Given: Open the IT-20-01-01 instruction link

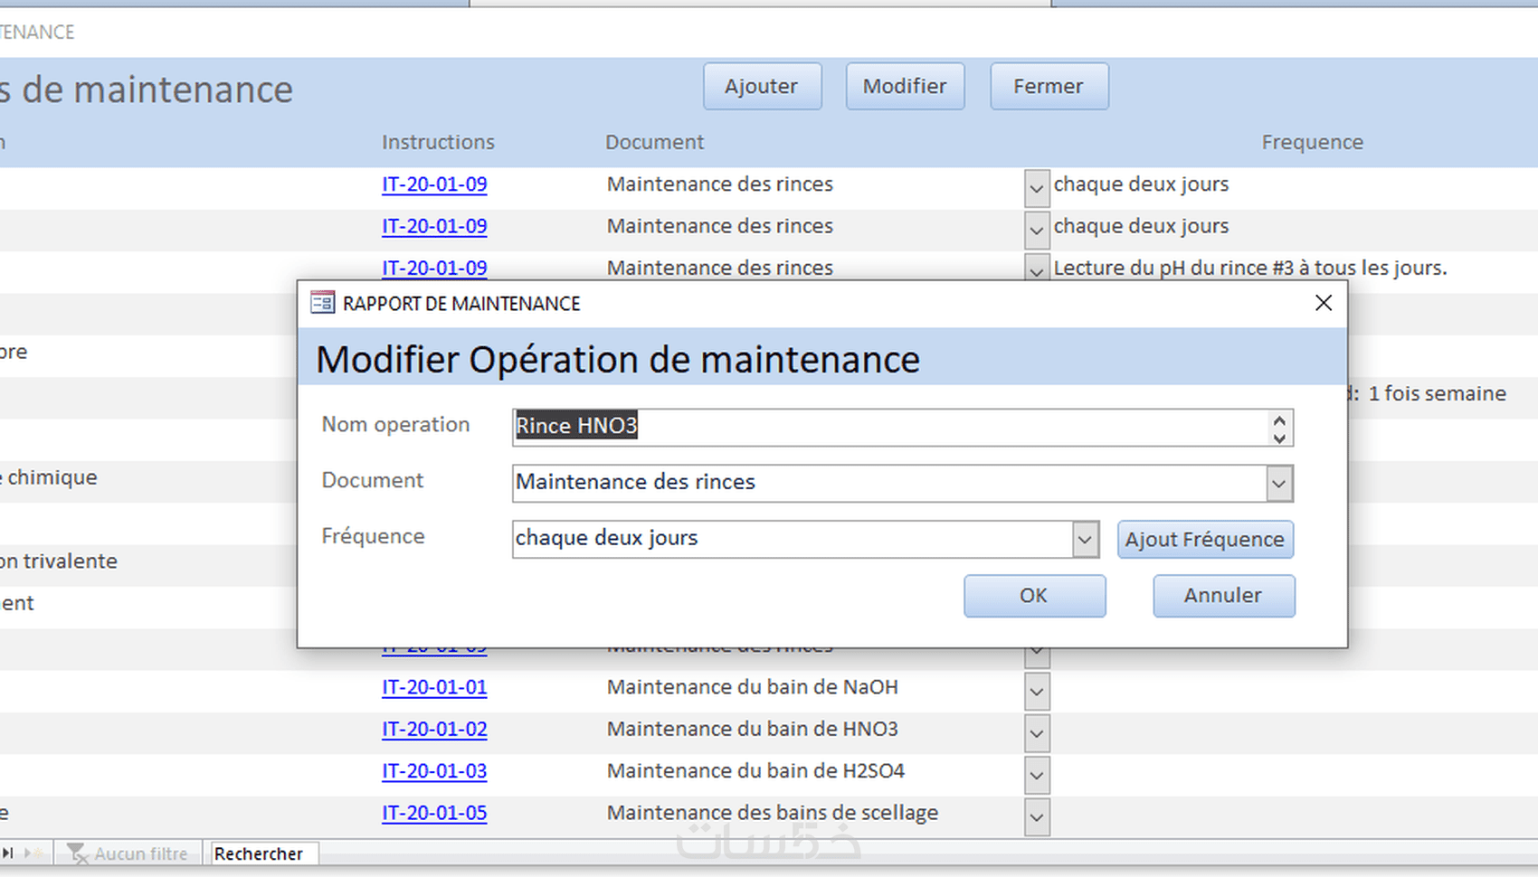Looking at the screenshot, I should [434, 687].
